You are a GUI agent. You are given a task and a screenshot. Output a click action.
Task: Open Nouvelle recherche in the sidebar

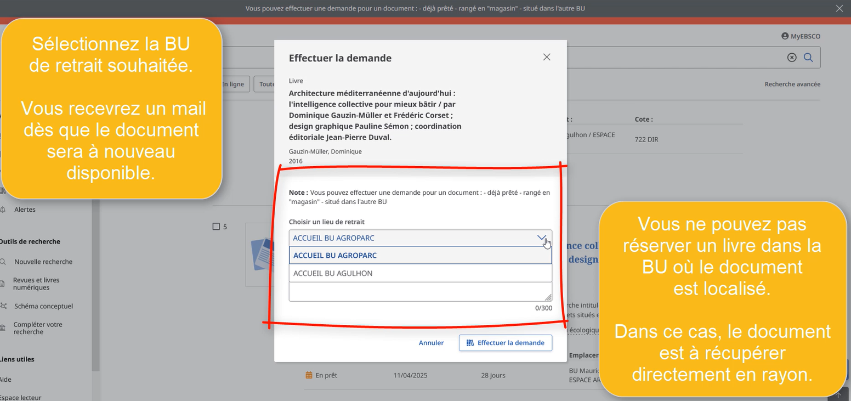click(43, 262)
